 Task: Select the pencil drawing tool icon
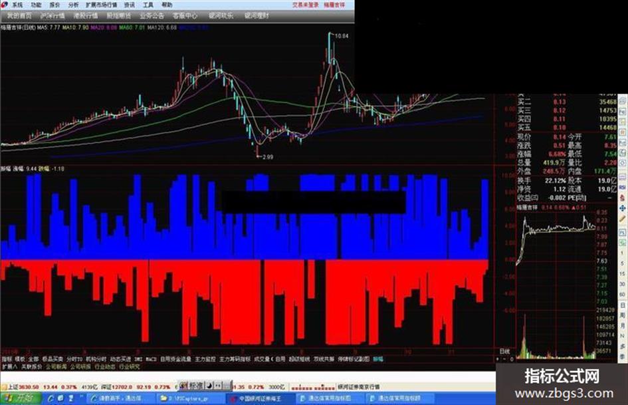[x=623, y=219]
